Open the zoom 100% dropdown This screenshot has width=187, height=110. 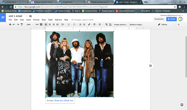pyautogui.click(x=30, y=25)
